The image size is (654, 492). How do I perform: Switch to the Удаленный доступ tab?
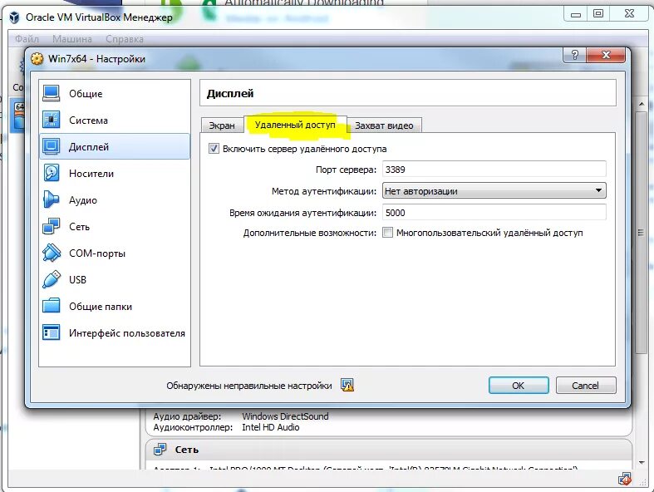click(x=295, y=125)
